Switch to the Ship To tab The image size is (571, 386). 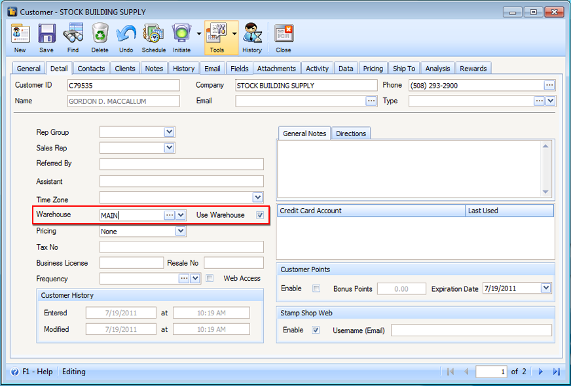(x=404, y=69)
